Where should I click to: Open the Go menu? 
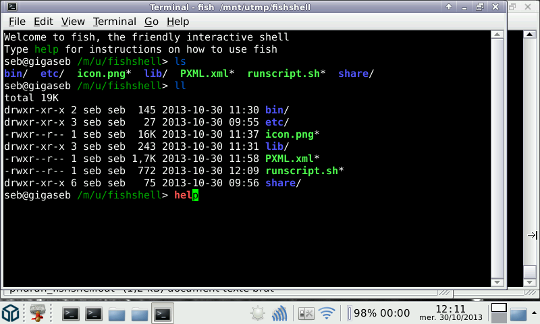(x=151, y=22)
